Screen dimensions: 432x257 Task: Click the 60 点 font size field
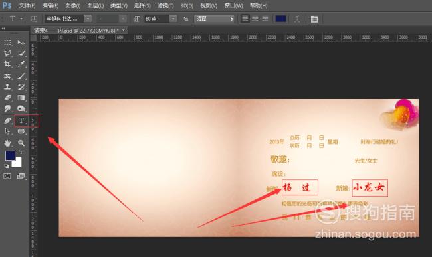[x=157, y=19]
